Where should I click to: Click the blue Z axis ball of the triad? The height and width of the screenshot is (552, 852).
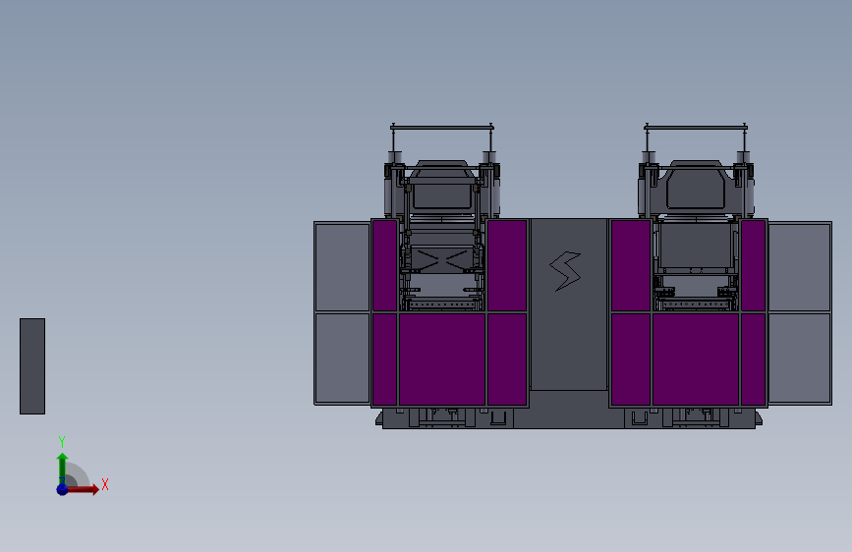pyautogui.click(x=62, y=489)
